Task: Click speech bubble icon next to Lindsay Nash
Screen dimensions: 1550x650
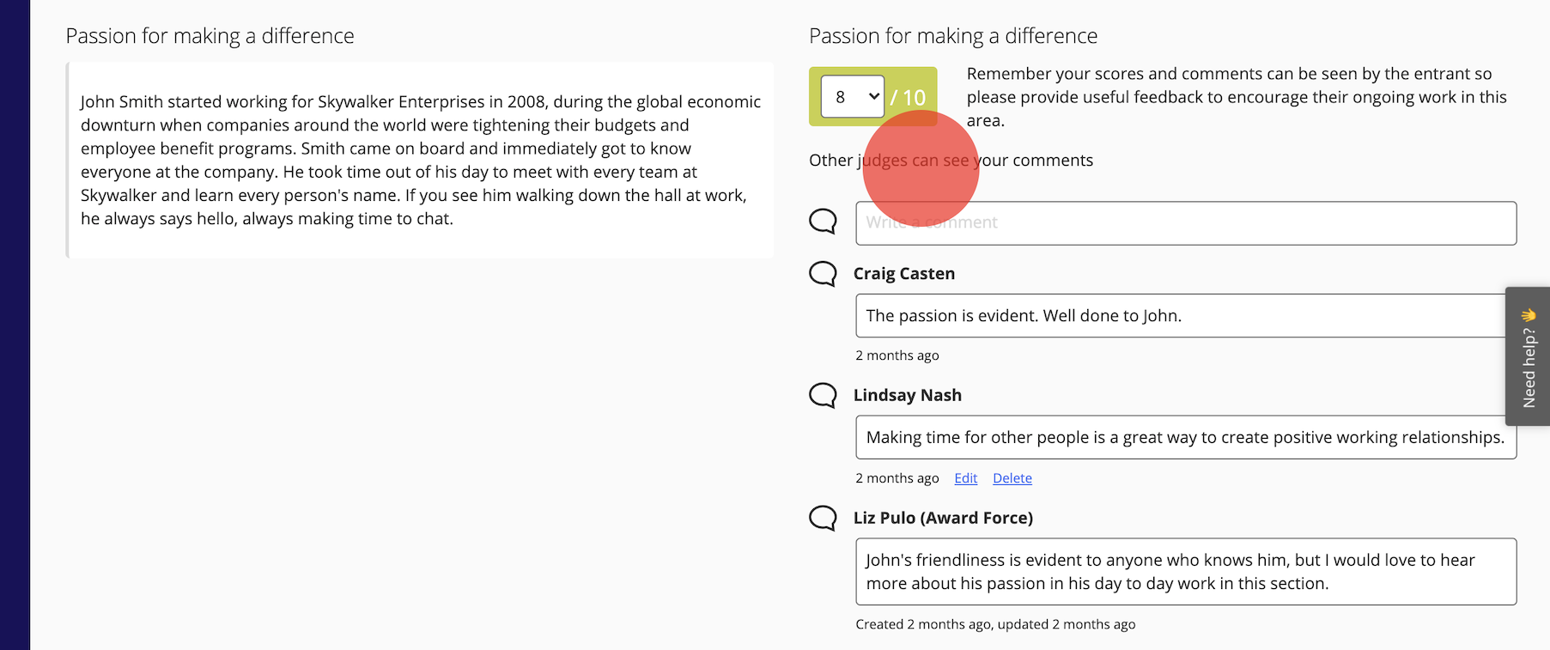Action: pos(823,395)
